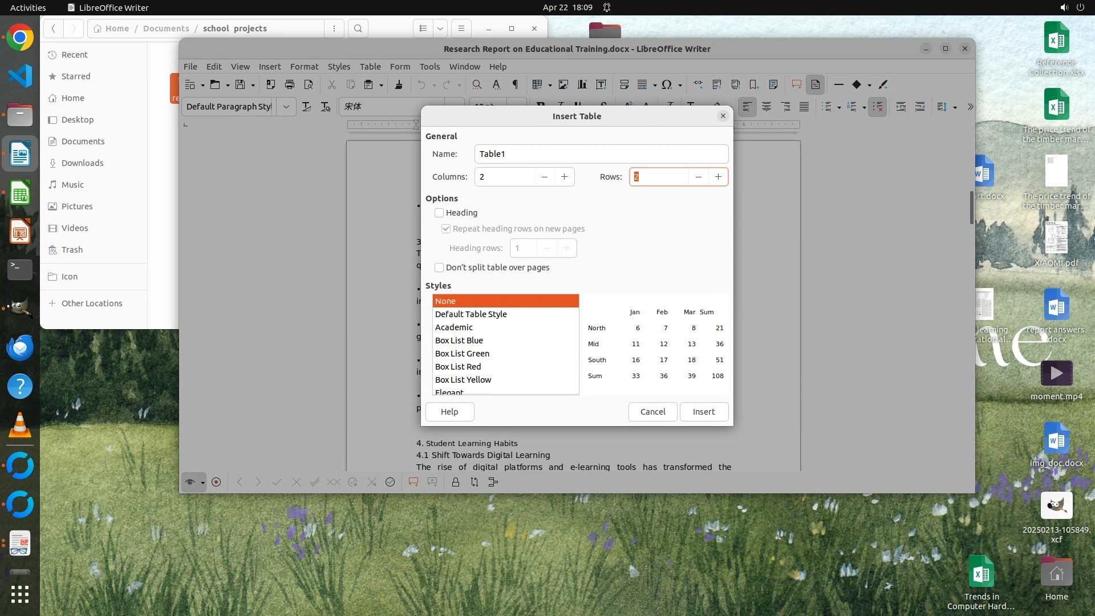This screenshot has height=616, width=1095.
Task: Select Academic table style
Action: pyautogui.click(x=454, y=327)
